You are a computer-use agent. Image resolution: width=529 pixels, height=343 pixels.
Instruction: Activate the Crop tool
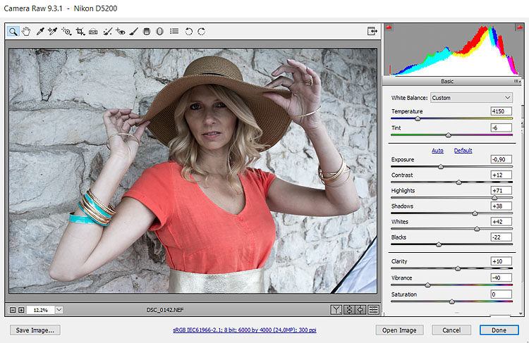(80, 31)
